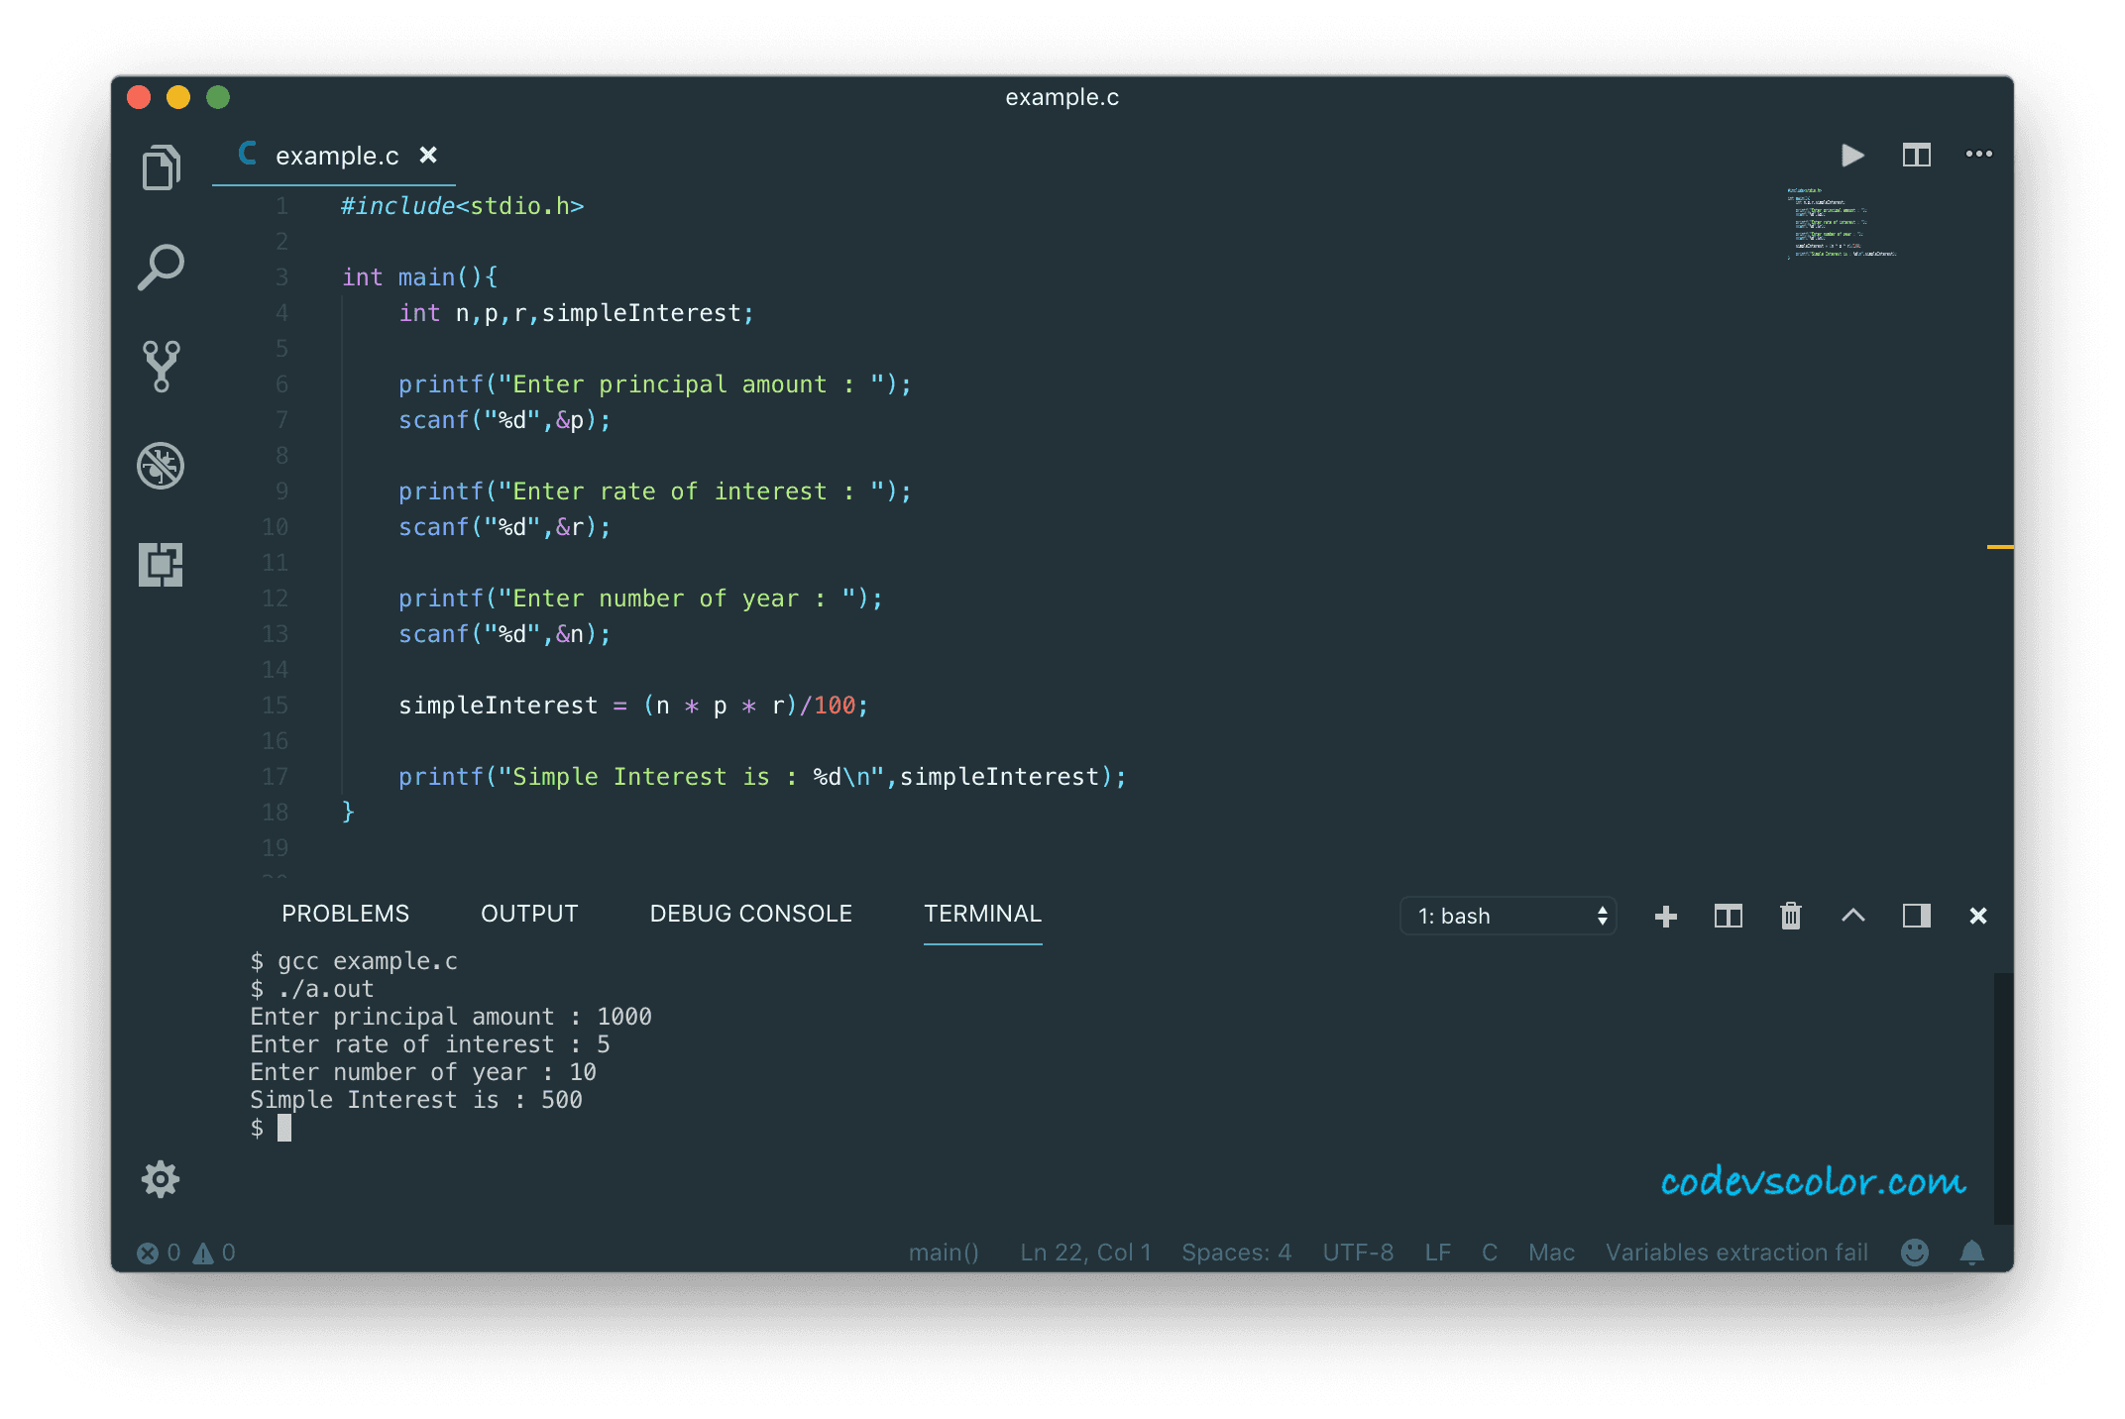Open go-to-line via Ln 22, Col 1

click(1084, 1252)
